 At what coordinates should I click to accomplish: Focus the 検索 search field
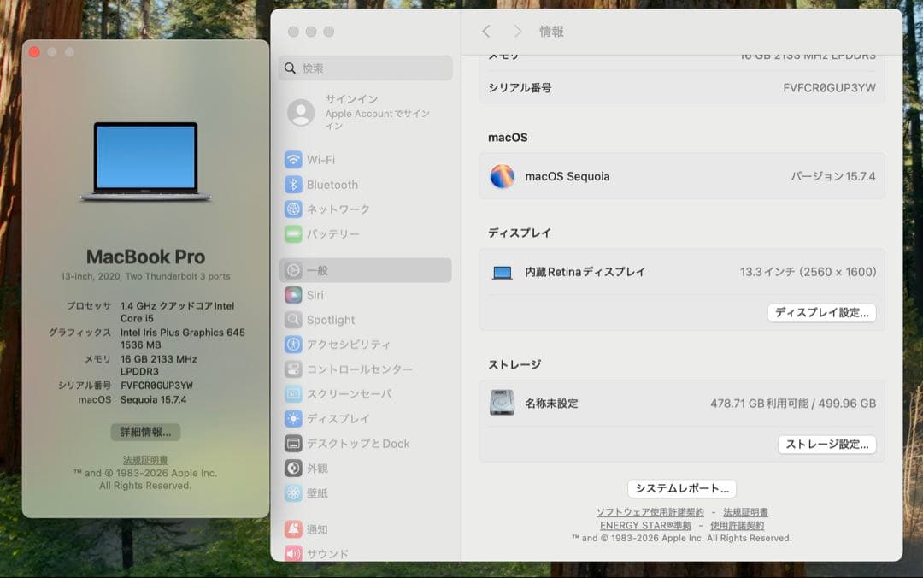[366, 68]
